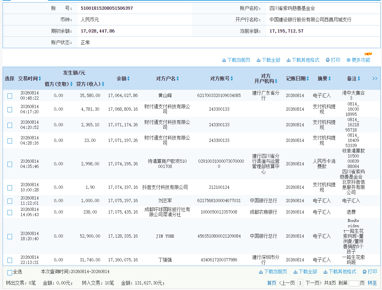Click the 52,900.00 credit amount

pyautogui.click(x=90, y=236)
